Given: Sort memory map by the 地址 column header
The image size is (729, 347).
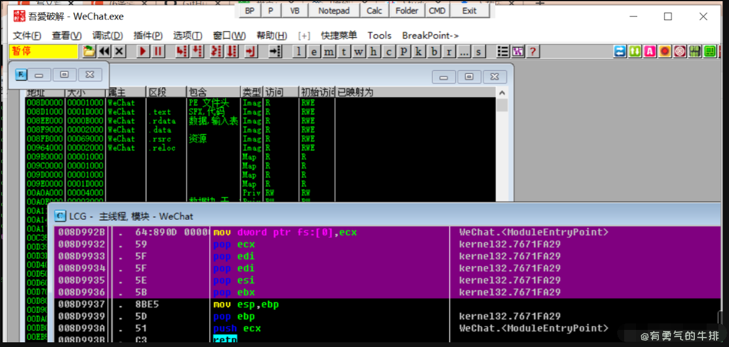Looking at the screenshot, I should point(45,92).
